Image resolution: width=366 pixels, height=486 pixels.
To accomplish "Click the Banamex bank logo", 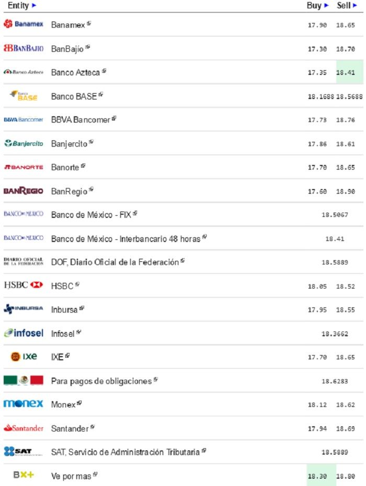I will pyautogui.click(x=23, y=25).
